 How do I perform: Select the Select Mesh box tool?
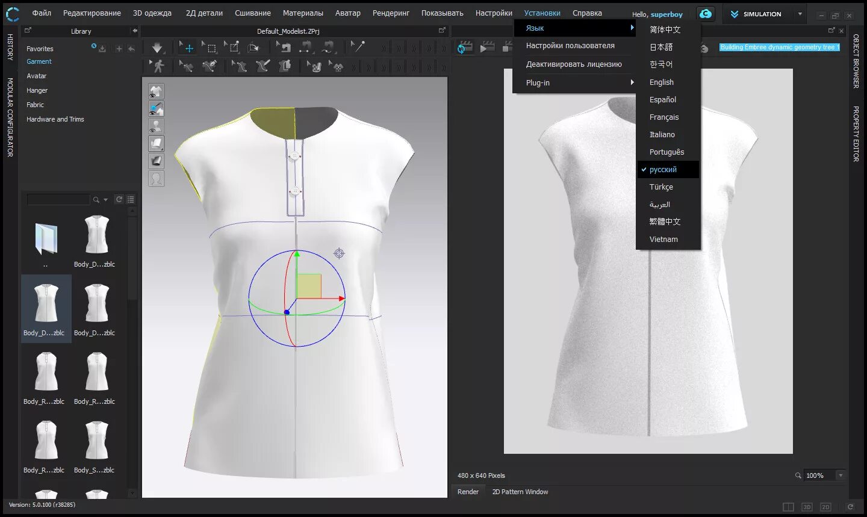coord(210,48)
